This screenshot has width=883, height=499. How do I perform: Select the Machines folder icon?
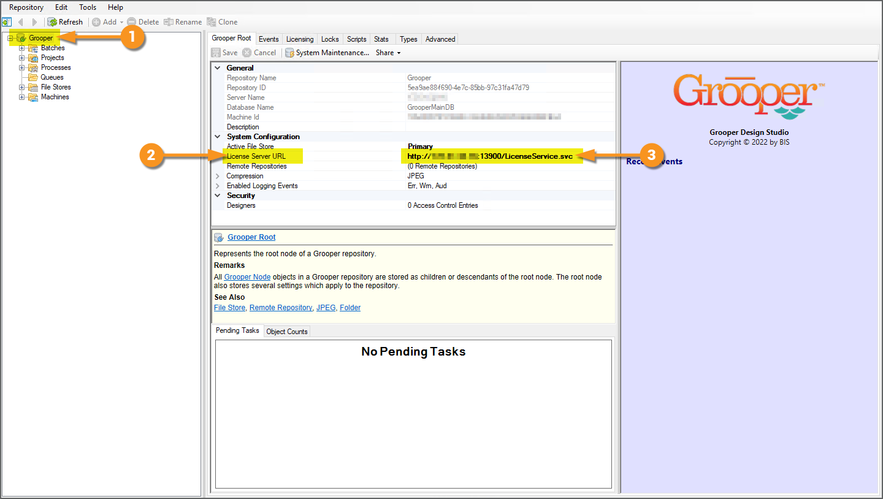point(33,97)
